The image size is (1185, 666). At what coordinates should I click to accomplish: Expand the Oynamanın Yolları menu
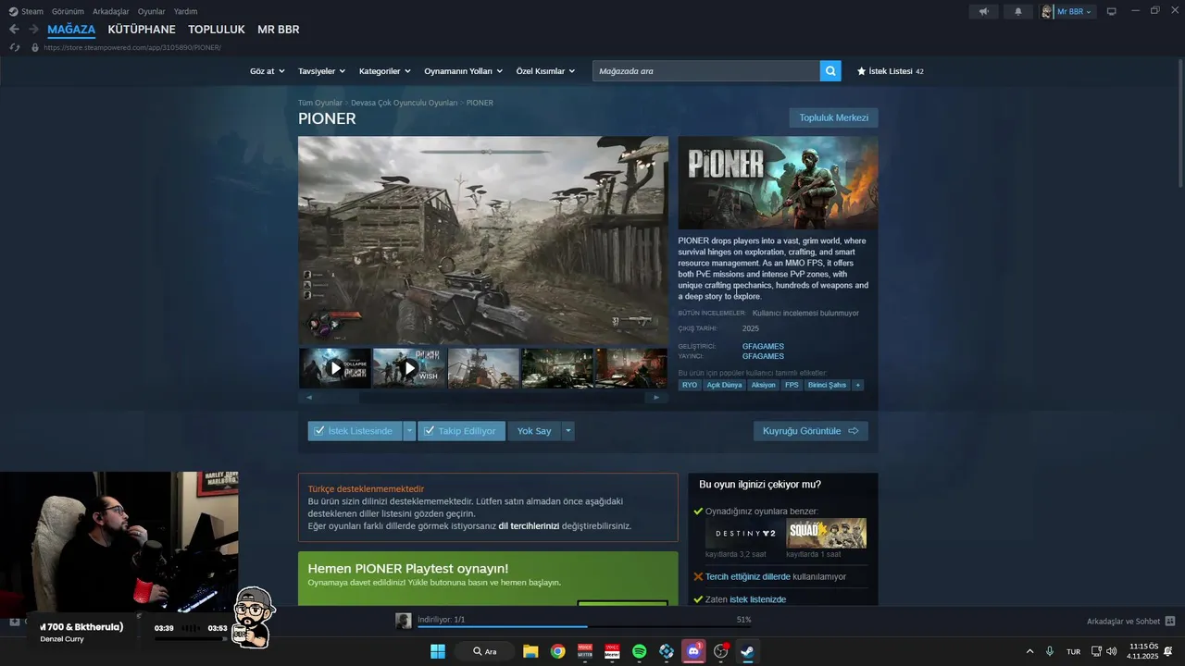pos(463,71)
